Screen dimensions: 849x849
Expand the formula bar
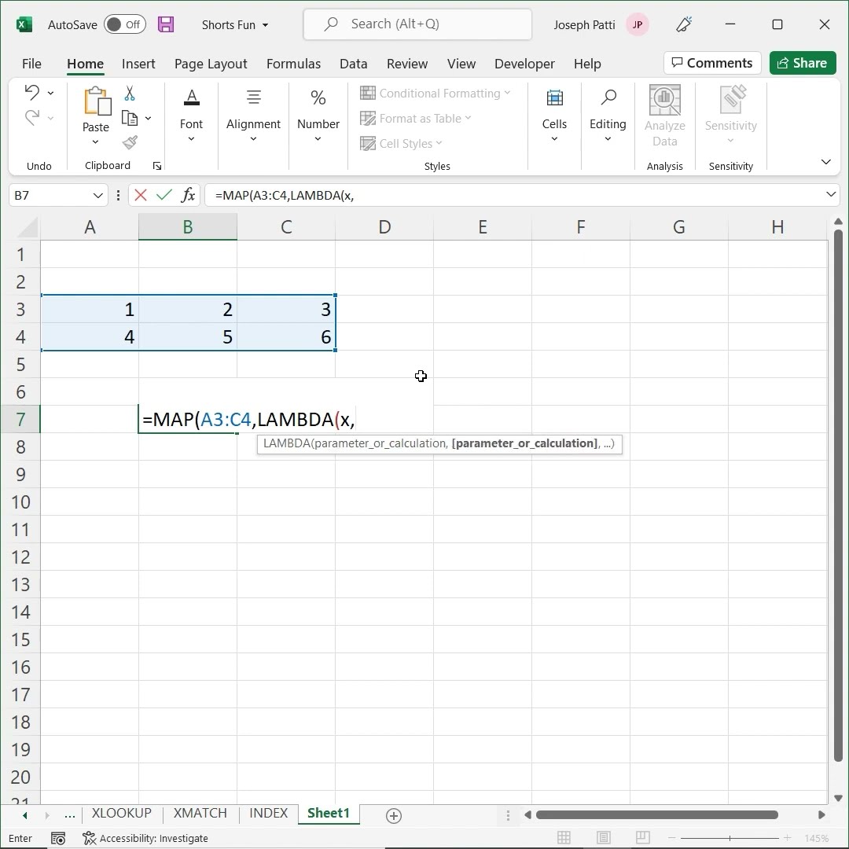click(x=831, y=194)
